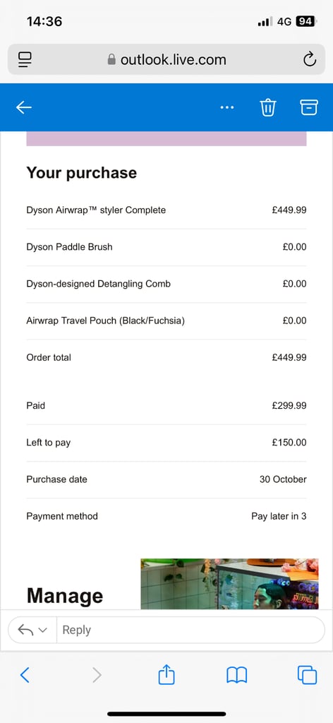Open Safari reader and page settings icon
This screenshot has width=333, height=723.
[25, 59]
